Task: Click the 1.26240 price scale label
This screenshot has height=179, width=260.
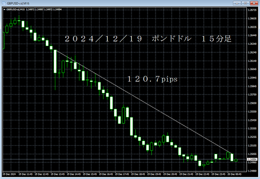Action: [x=252, y=52]
